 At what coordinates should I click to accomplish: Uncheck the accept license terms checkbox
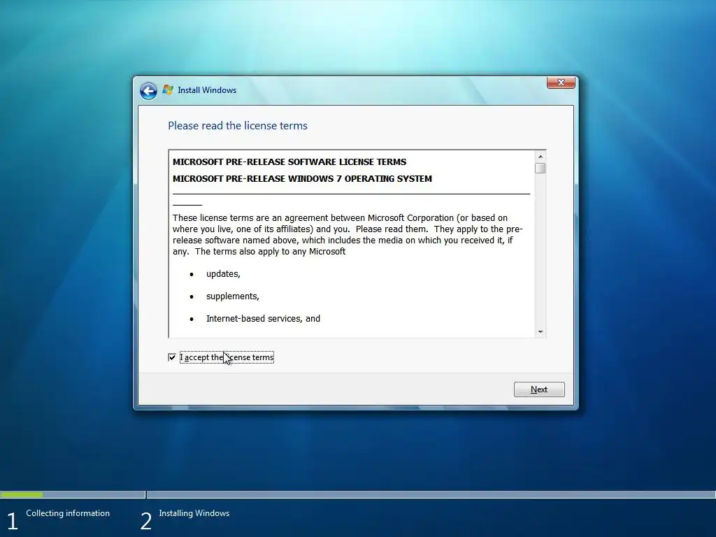[172, 357]
